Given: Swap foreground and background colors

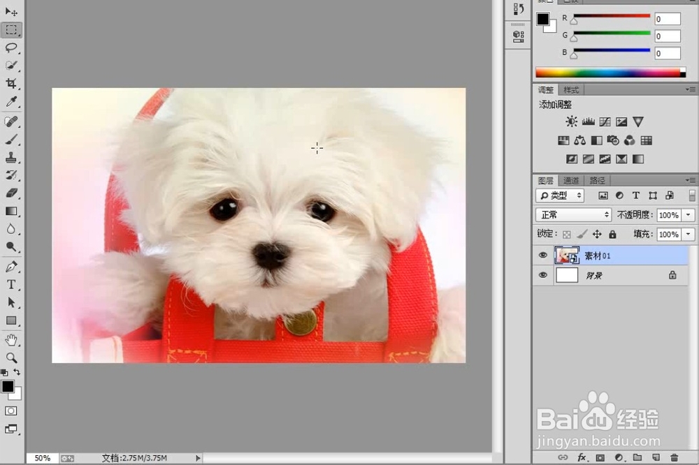Looking at the screenshot, I should 17,372.
